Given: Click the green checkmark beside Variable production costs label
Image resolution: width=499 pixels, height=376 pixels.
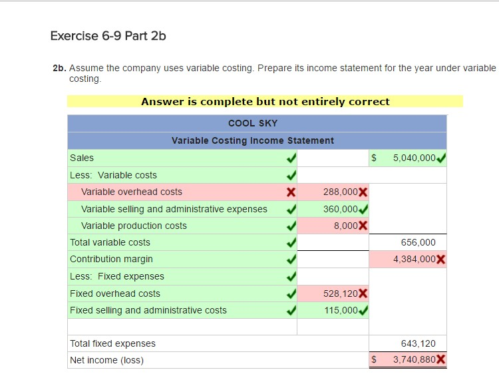Looking at the screenshot, I should point(291,226).
